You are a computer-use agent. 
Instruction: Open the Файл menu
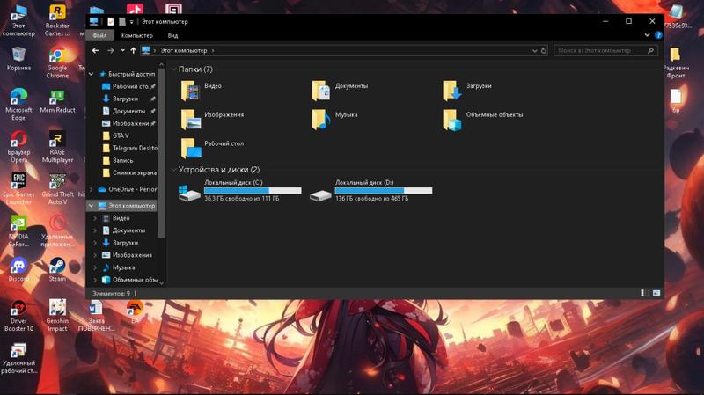coord(99,35)
